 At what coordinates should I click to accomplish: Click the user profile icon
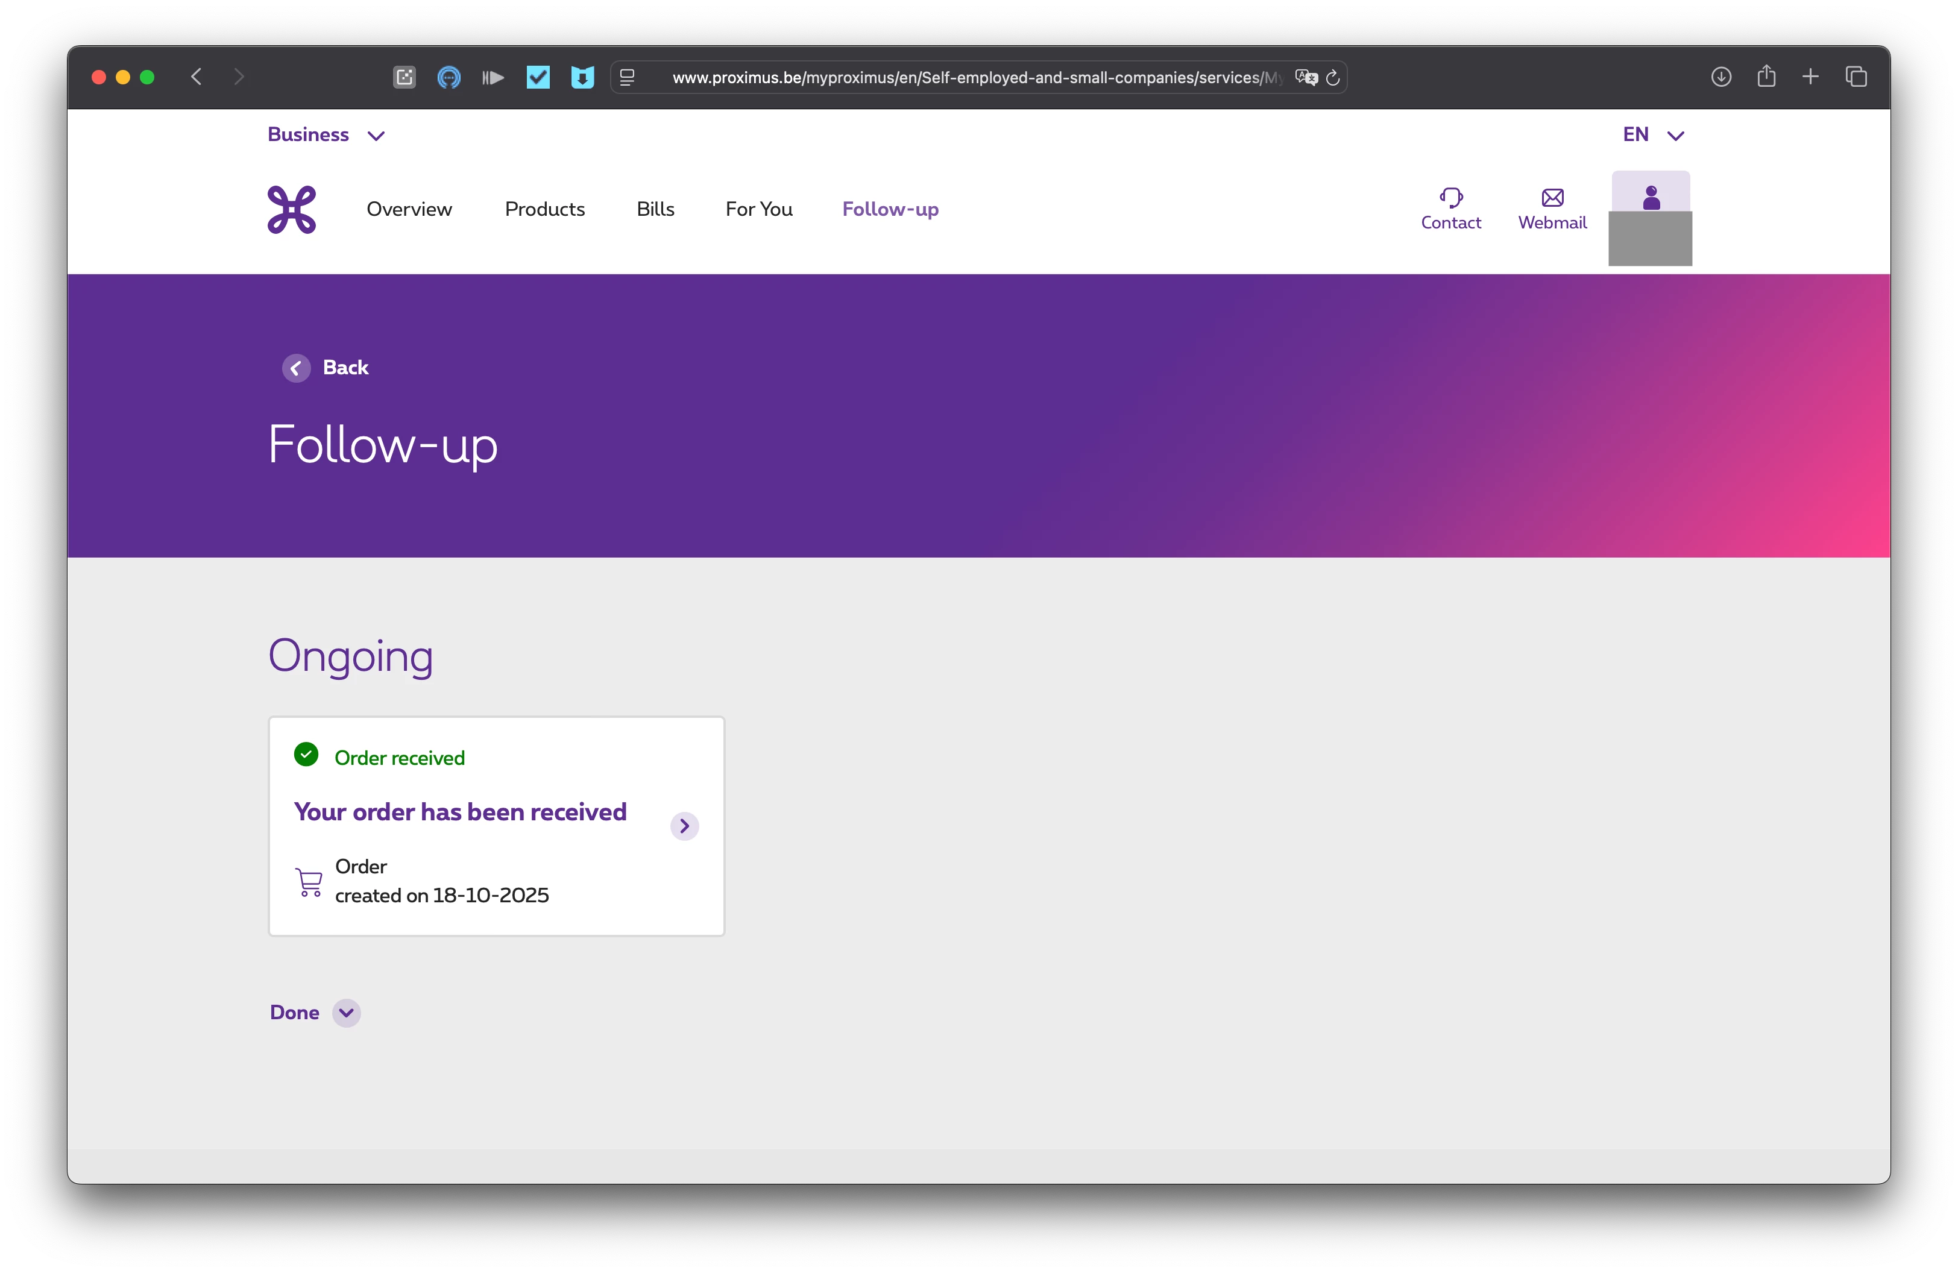coord(1651,197)
